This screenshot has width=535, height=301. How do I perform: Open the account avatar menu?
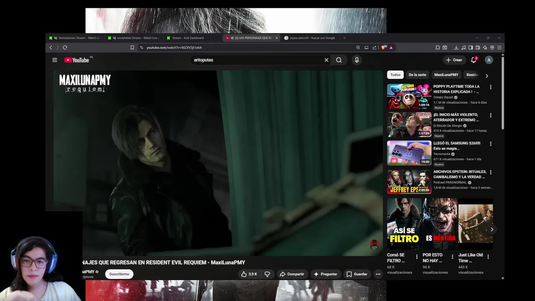(489, 60)
